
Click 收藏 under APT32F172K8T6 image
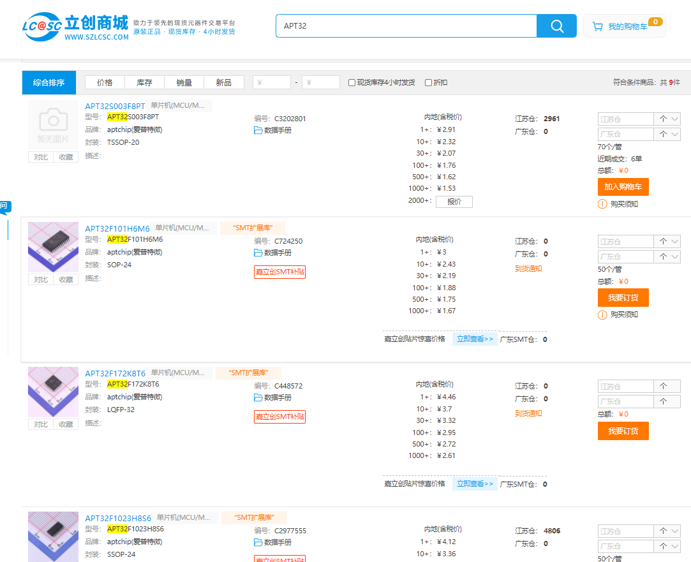click(x=66, y=425)
